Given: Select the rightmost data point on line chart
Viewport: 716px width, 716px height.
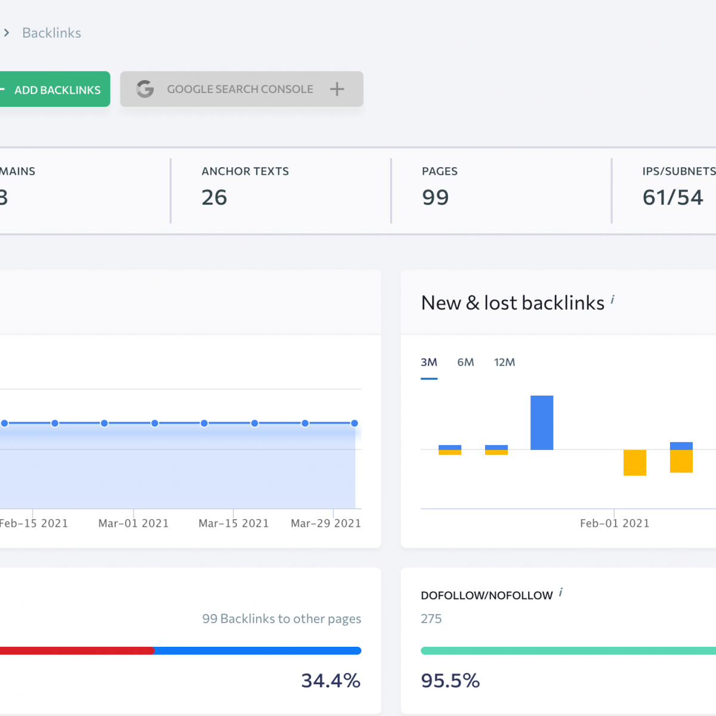Looking at the screenshot, I should (x=354, y=423).
